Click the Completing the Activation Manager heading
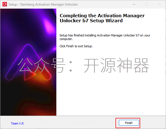This screenshot has height=129, width=166. click(x=102, y=16)
